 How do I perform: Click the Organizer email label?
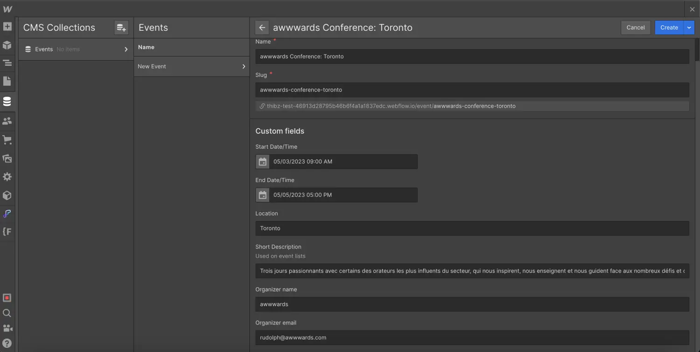point(276,323)
